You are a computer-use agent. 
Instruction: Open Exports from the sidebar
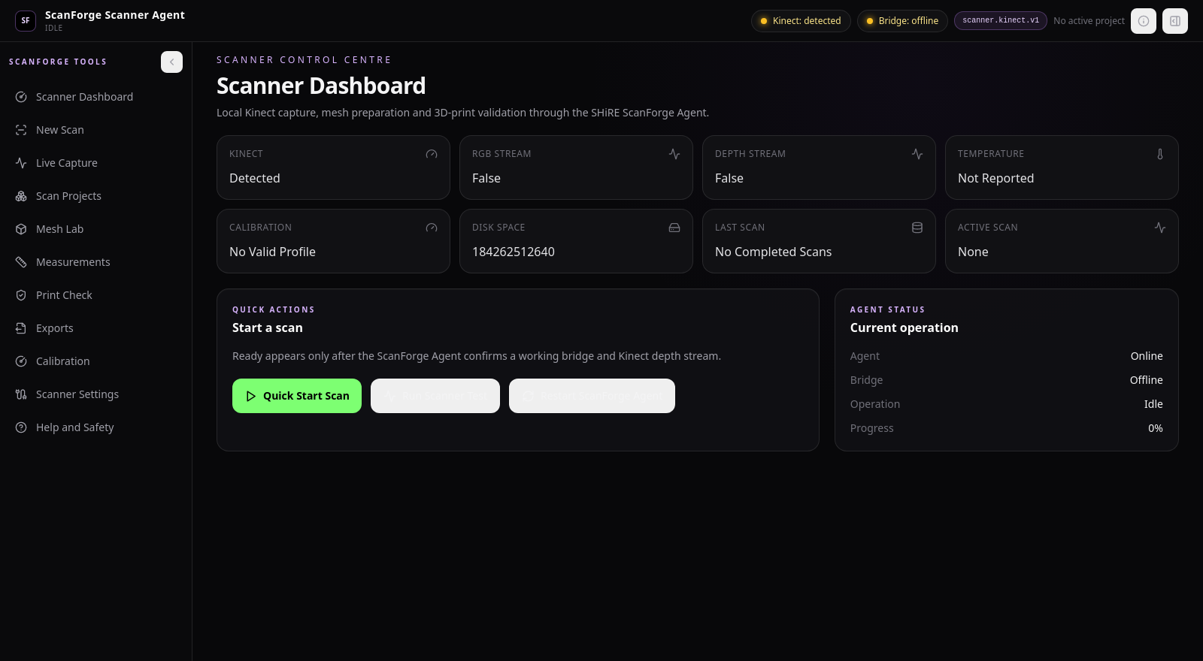pyautogui.click(x=95, y=328)
